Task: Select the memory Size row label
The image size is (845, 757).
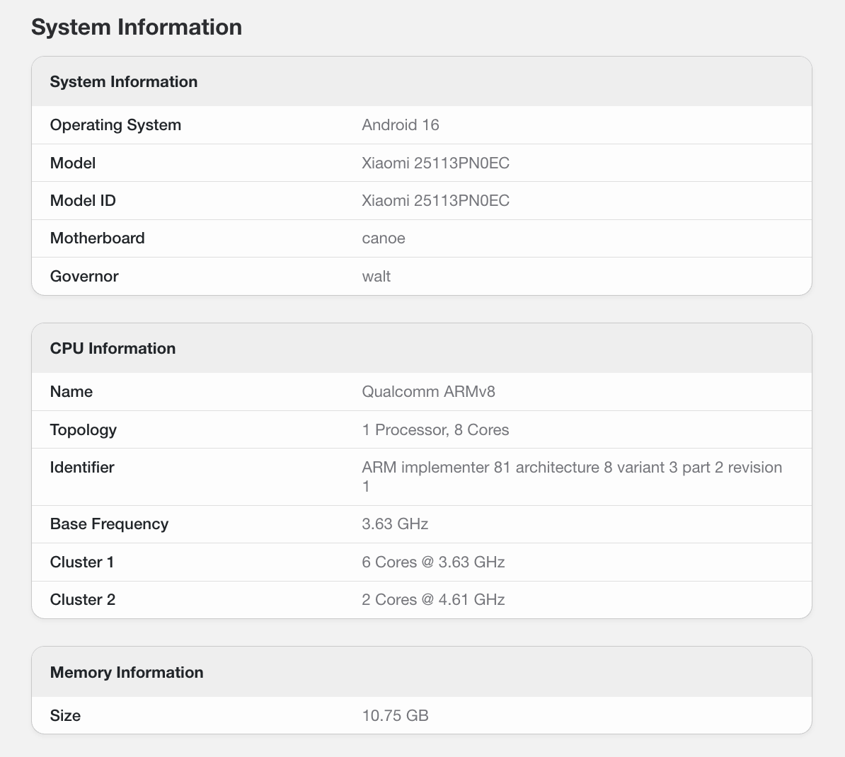Action: 65,716
